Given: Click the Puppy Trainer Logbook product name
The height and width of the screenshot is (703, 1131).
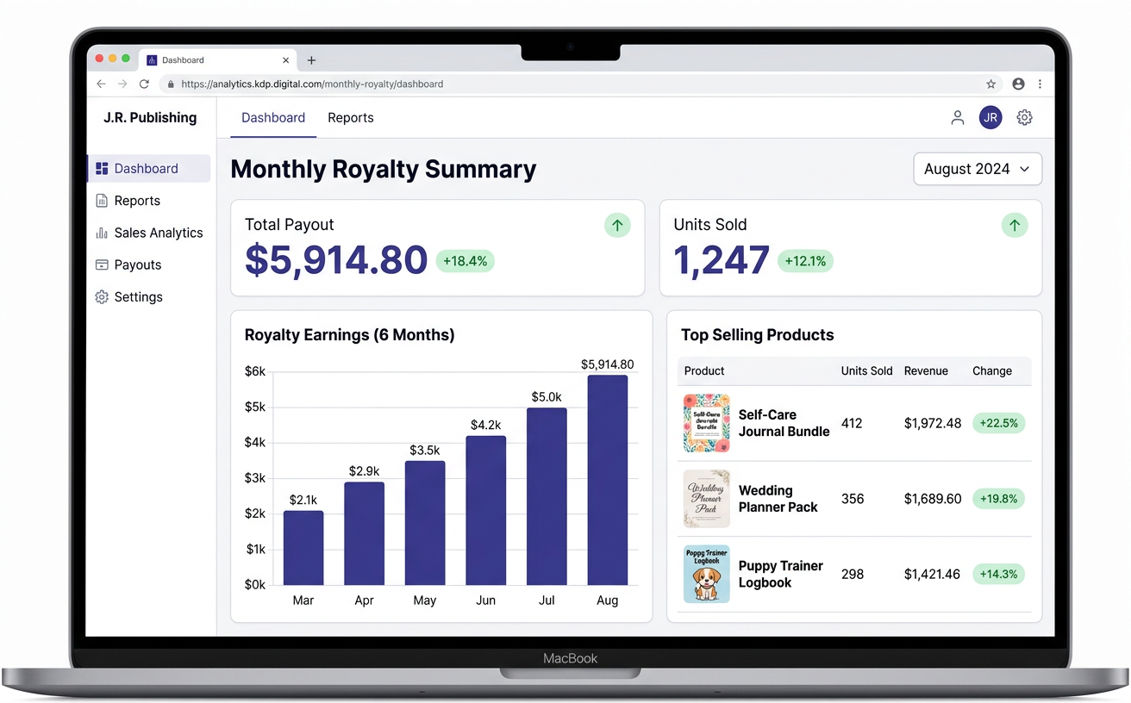Looking at the screenshot, I should coord(781,574).
